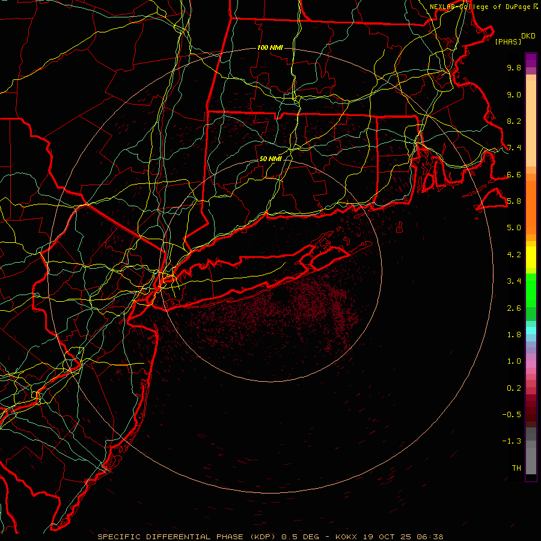The height and width of the screenshot is (541, 541).
Task: Click the 6.6 scale value
Action: pos(514,174)
